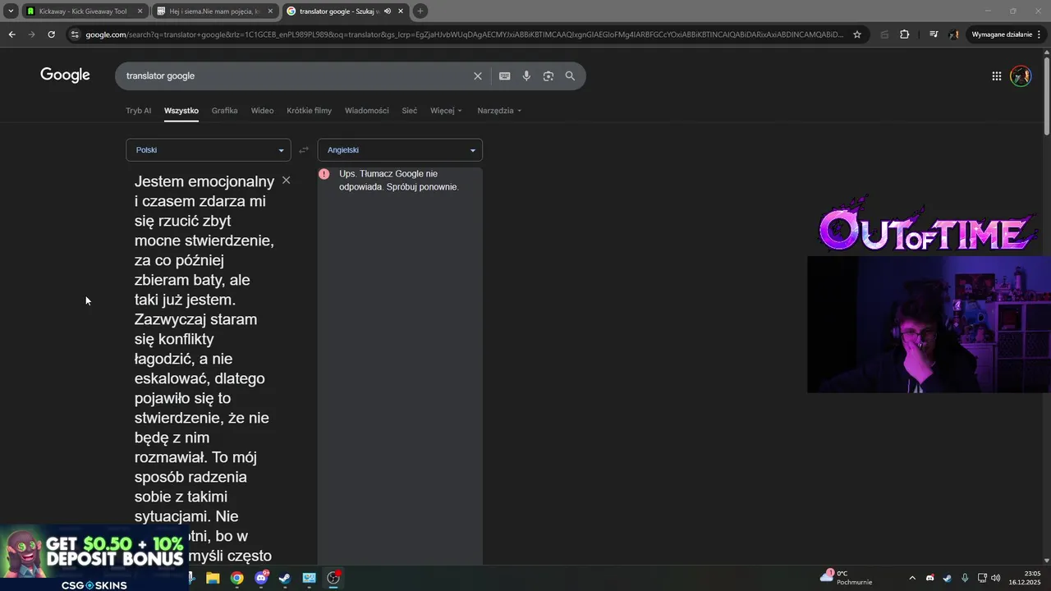Clear the Polish source text
The width and height of the screenshot is (1051, 591).
pos(286,180)
